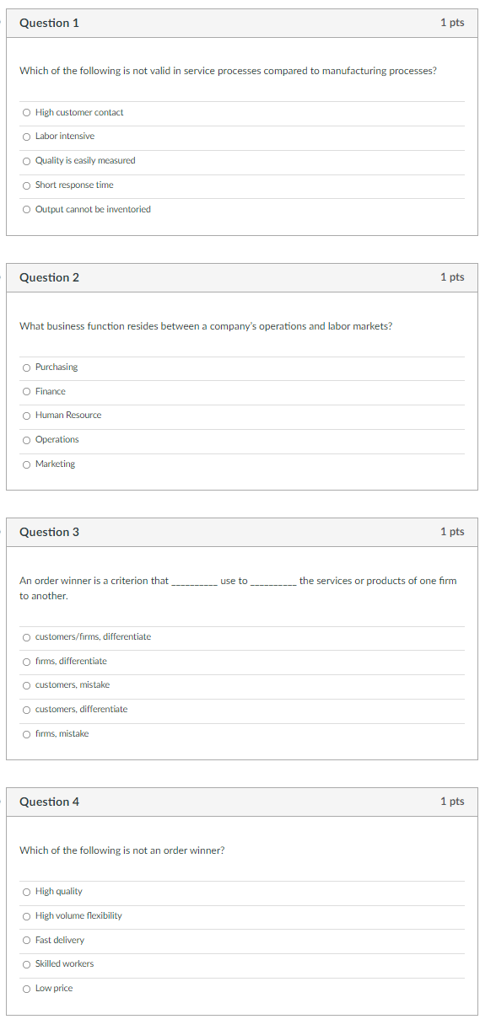Select "Low price" option in Question 4
The image size is (496, 1030).
click(x=26, y=988)
